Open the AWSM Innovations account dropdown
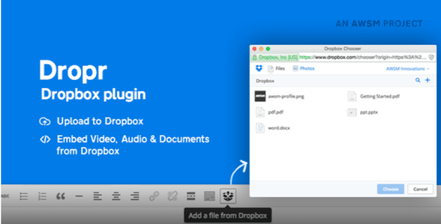Viewport: 441px width, 224px height. [x=408, y=69]
